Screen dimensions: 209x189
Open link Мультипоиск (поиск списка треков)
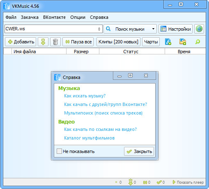coord(103,113)
